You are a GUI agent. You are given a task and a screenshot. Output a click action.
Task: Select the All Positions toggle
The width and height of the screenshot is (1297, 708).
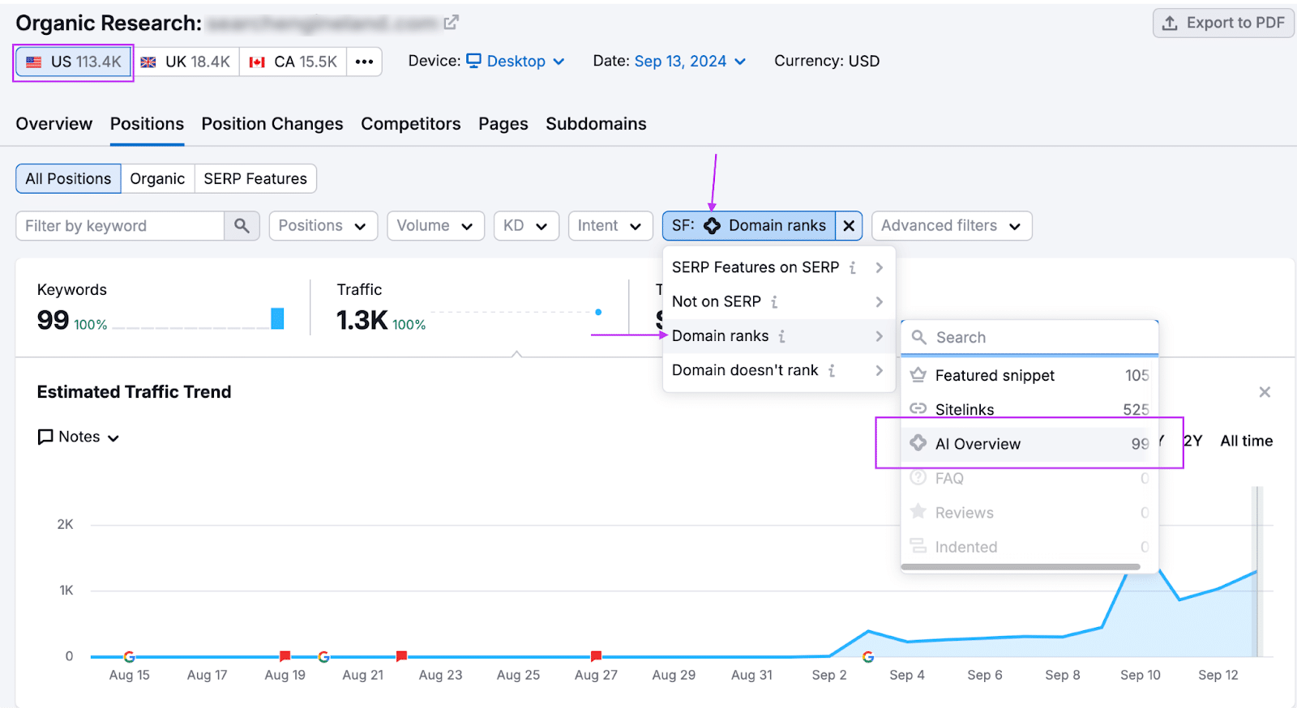point(68,179)
